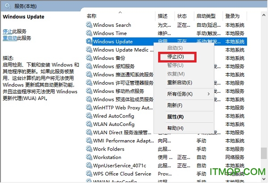This screenshot has width=268, height=183.
Task: Click the 停止 link for this service
Action: tap(8, 31)
